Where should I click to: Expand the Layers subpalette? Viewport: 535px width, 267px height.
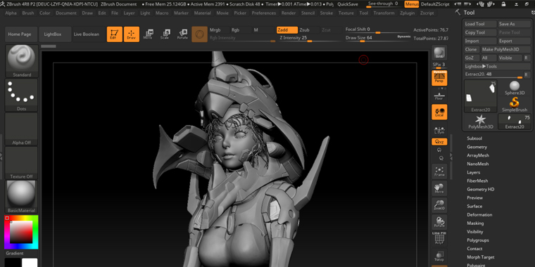(473, 172)
